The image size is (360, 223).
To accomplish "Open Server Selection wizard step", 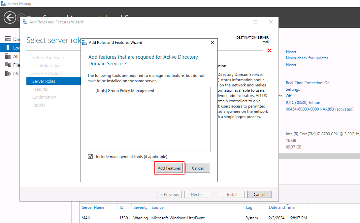I will coord(47,74).
